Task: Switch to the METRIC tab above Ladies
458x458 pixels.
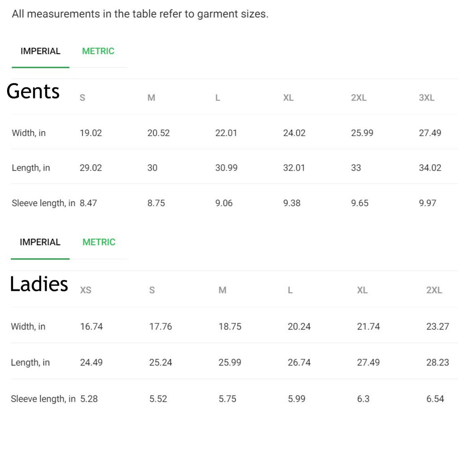Action: click(99, 242)
